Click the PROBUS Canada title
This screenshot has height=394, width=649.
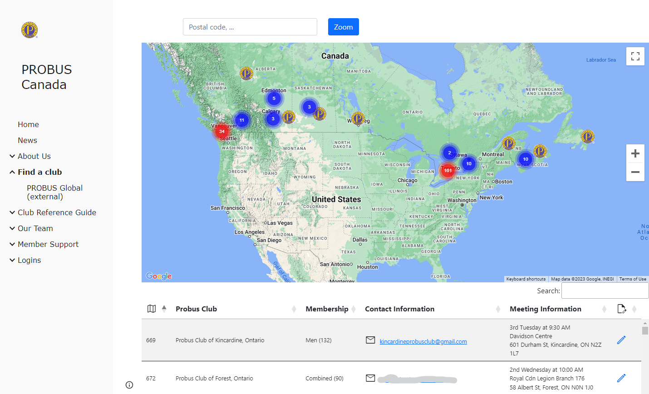click(47, 77)
